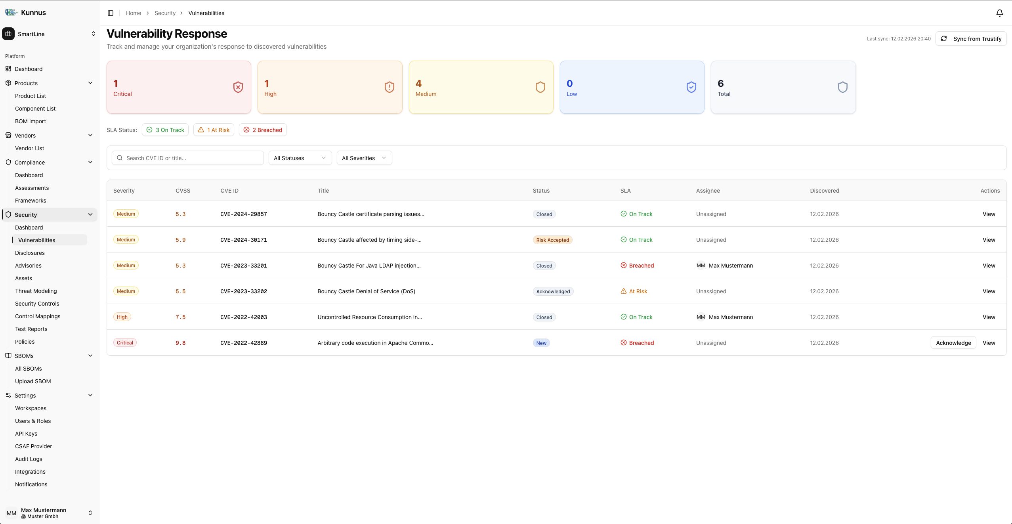The image size is (1012, 524).
Task: Click Sync from Trustify button
Action: coord(971,39)
